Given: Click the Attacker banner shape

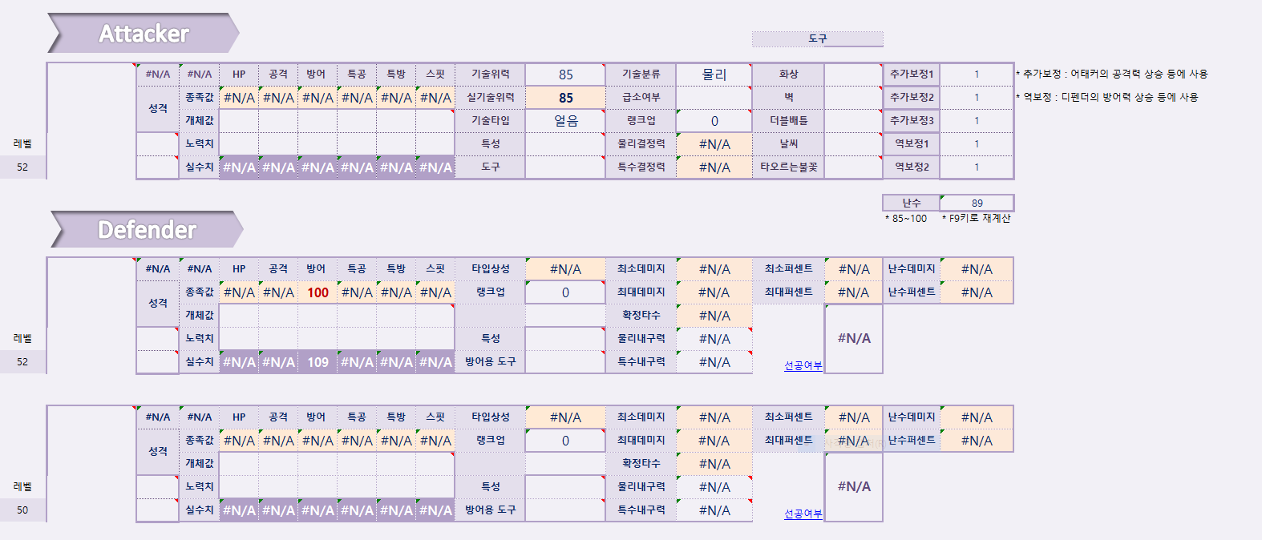Looking at the screenshot, I should (143, 34).
